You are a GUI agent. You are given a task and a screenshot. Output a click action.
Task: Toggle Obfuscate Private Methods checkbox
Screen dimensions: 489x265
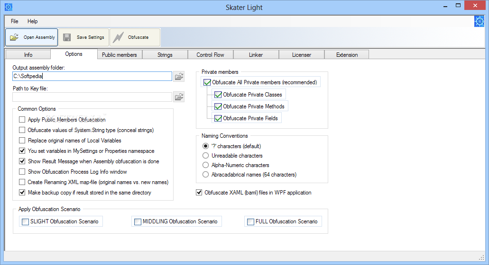(x=218, y=106)
